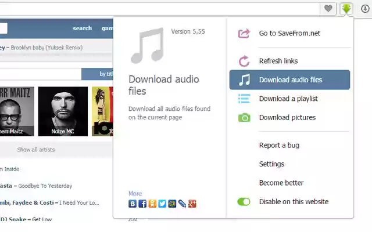Open the browser downloads arrow icon

coord(365,9)
